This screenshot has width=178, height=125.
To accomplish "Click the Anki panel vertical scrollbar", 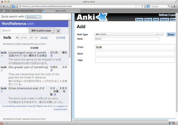I will [x=177, y=62].
